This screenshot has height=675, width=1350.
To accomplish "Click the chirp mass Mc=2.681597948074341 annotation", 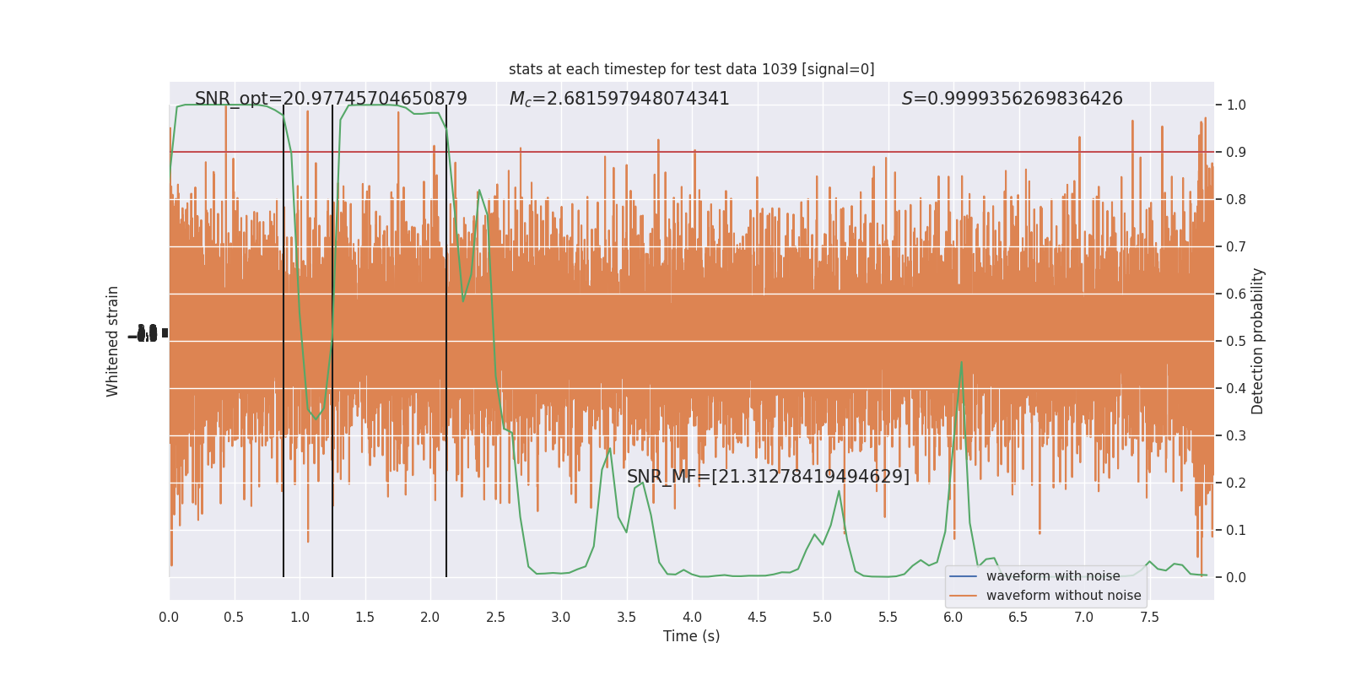I will [619, 99].
